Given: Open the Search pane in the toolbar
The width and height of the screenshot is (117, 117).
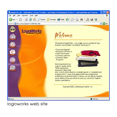Looking at the screenshot, I should point(42,20).
